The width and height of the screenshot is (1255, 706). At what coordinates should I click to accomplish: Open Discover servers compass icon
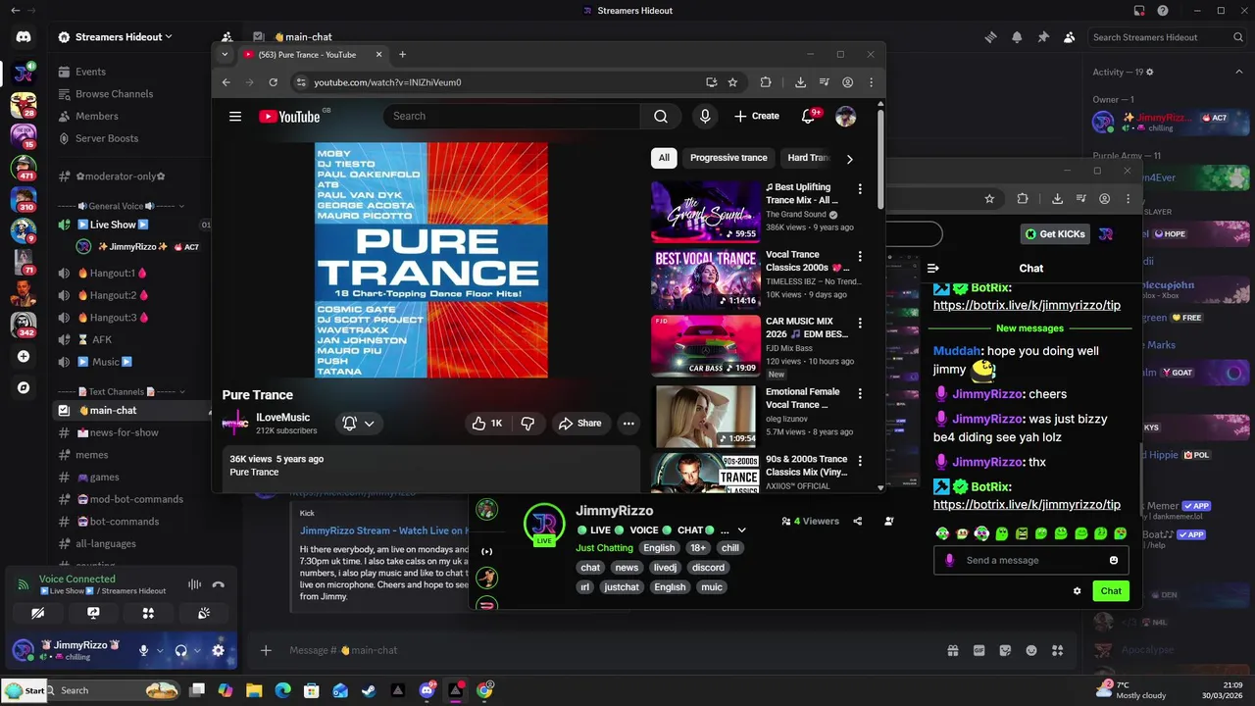24,387
